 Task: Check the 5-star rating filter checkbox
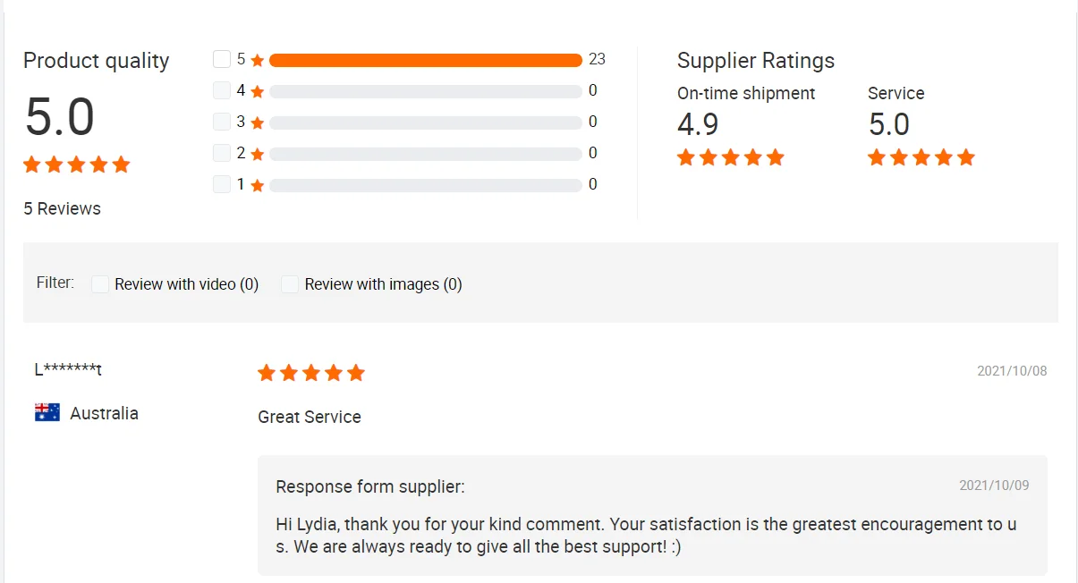click(222, 60)
